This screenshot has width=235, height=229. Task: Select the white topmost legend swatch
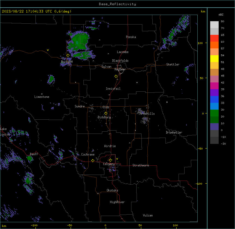point(214,25)
